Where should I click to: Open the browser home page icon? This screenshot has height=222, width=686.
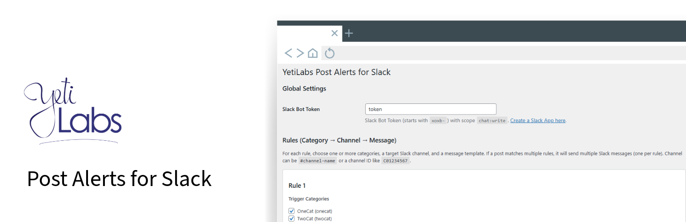[x=313, y=53]
